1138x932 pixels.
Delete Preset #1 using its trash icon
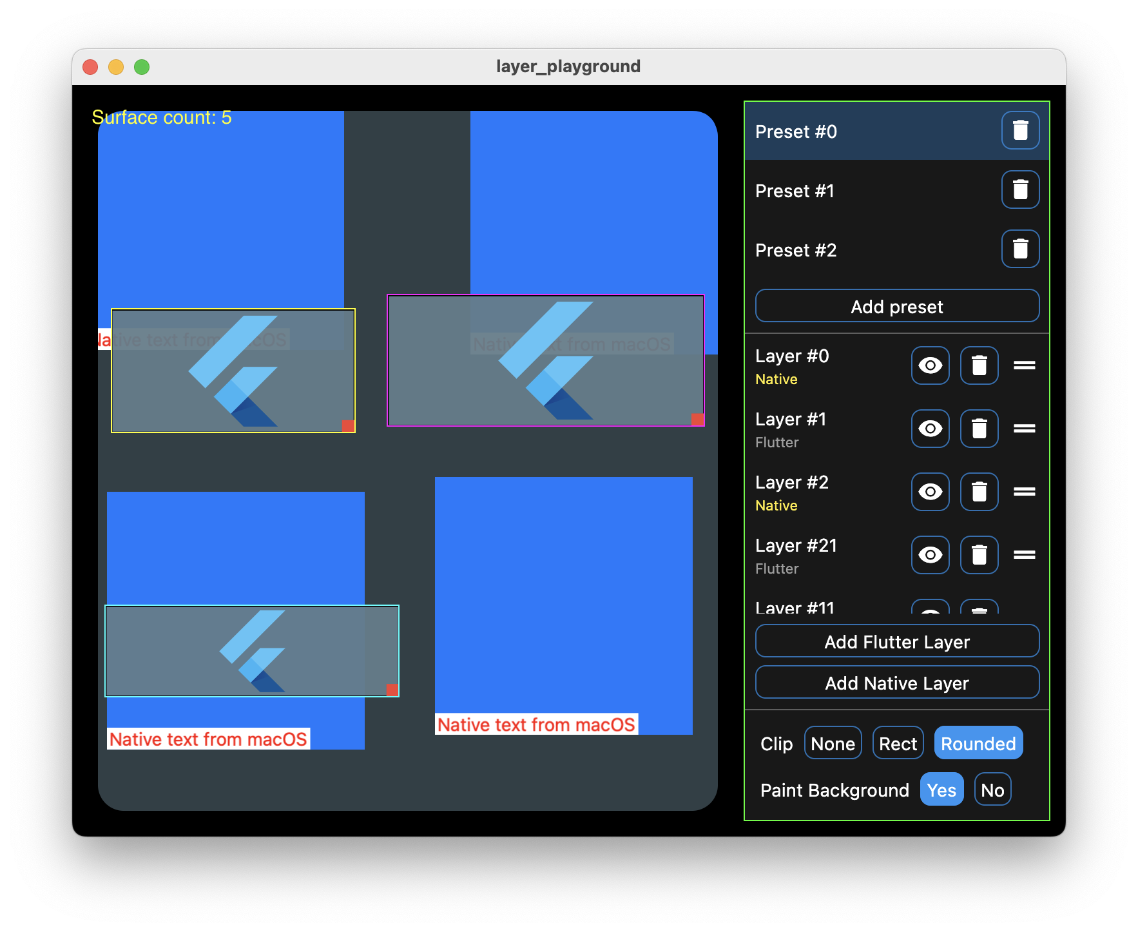1019,189
